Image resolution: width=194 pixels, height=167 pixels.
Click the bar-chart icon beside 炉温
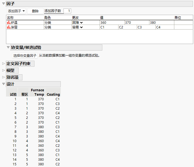click(x=9, y=22)
